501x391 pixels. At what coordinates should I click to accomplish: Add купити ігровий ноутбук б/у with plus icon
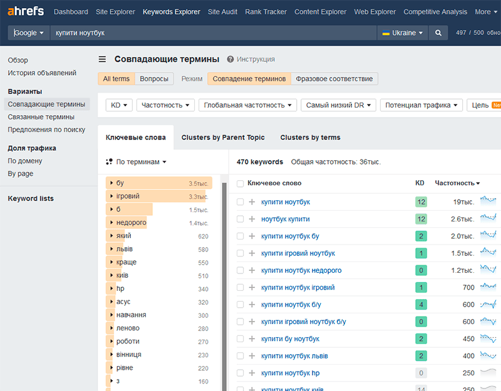[x=252, y=322]
